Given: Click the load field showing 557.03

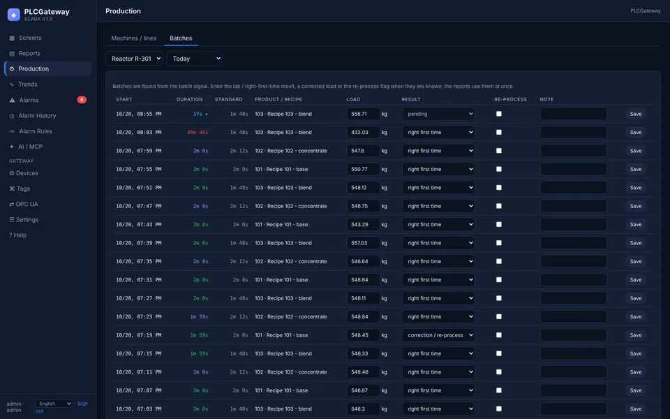Looking at the screenshot, I should click(x=363, y=243).
